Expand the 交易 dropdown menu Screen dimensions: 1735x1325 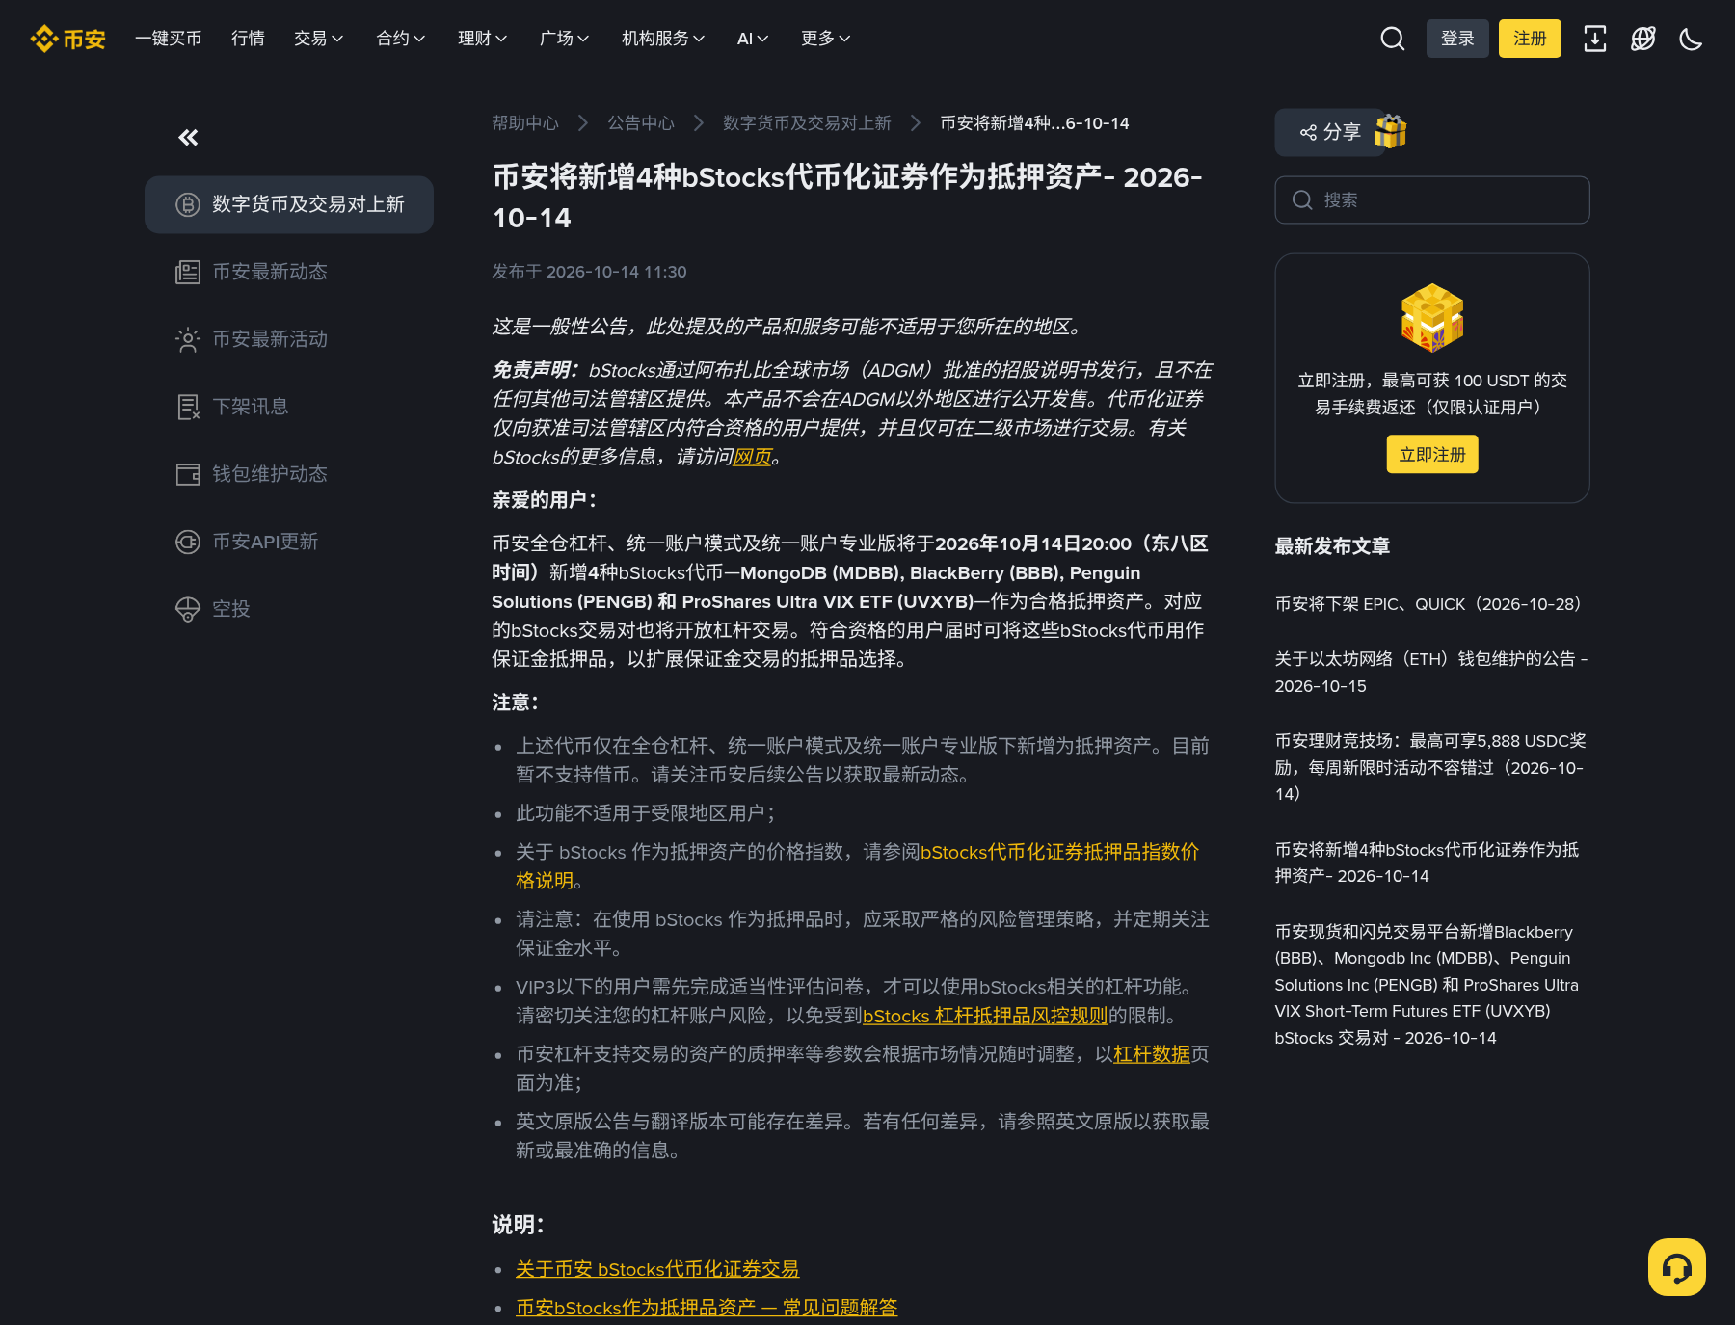click(x=318, y=39)
